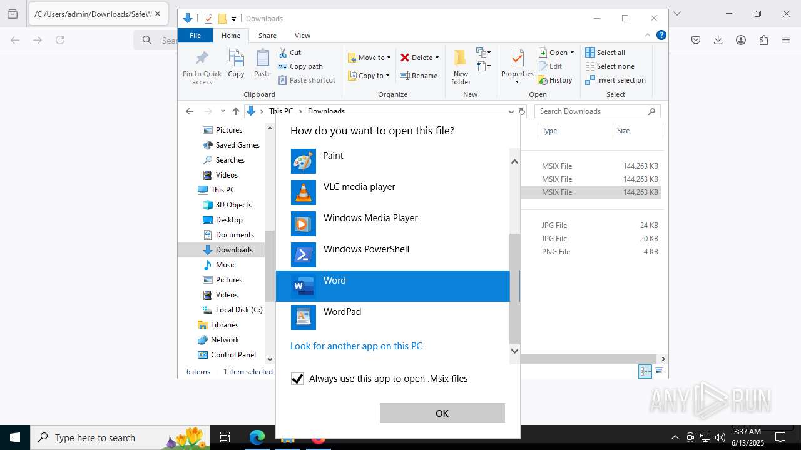The height and width of the screenshot is (450, 801).
Task: Open Firefox downloads panel icon
Action: click(718, 40)
